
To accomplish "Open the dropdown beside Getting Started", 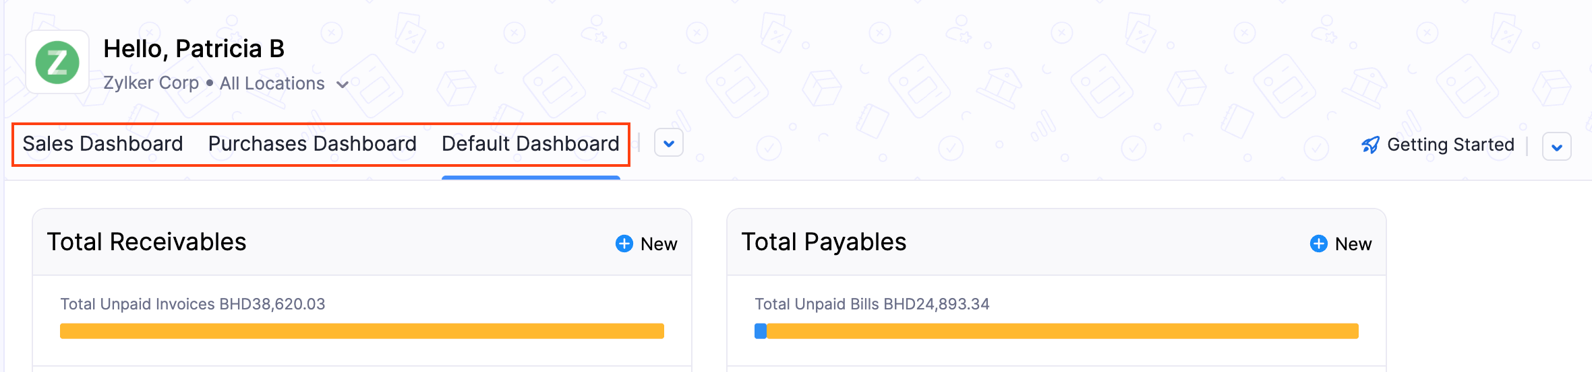I will click(1556, 147).
